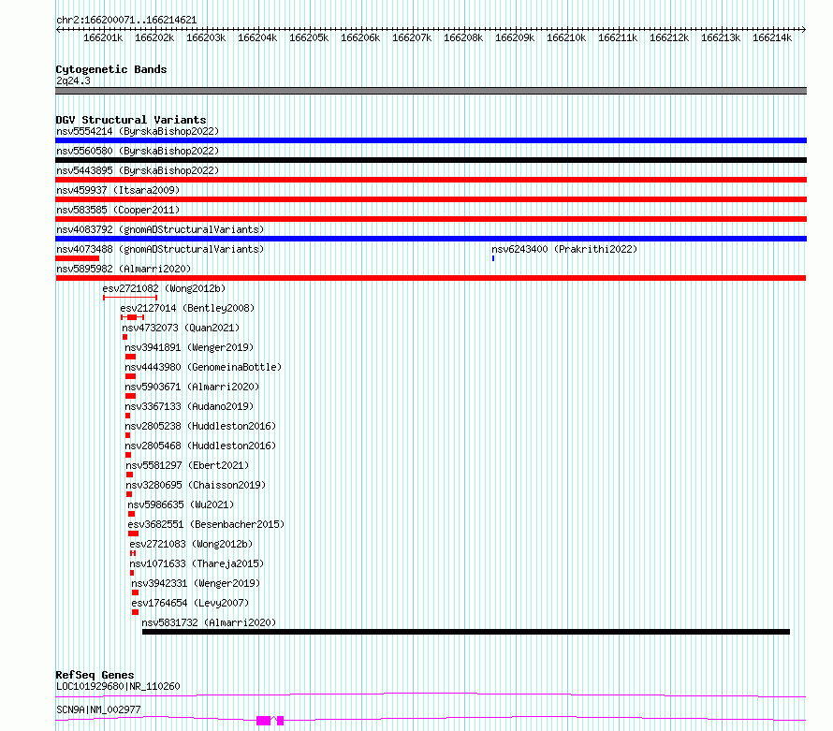
Task: Click the nsv4443980 (GenomeinaBottle) label
Action: 203,367
